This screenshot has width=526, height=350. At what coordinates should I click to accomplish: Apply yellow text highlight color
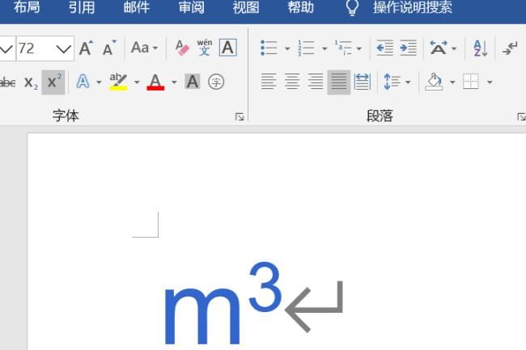118,82
